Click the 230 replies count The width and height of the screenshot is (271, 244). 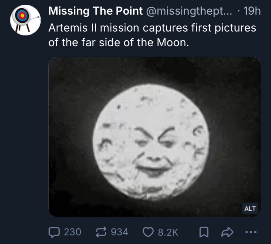click(x=73, y=232)
